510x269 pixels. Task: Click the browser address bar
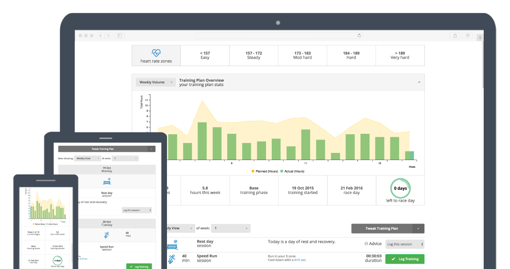pos(279,36)
